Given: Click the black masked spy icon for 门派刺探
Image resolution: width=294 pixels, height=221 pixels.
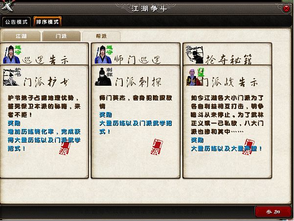Looking at the screenshot, I should click(x=103, y=77).
